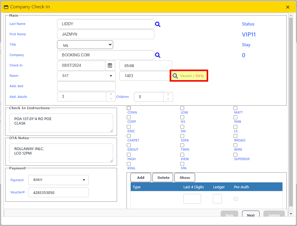Close the Company Check-In dialog

288,7
